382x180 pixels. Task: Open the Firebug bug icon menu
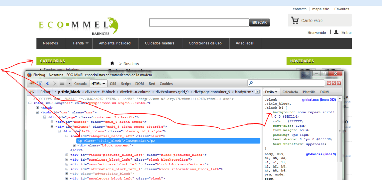(x=32, y=83)
